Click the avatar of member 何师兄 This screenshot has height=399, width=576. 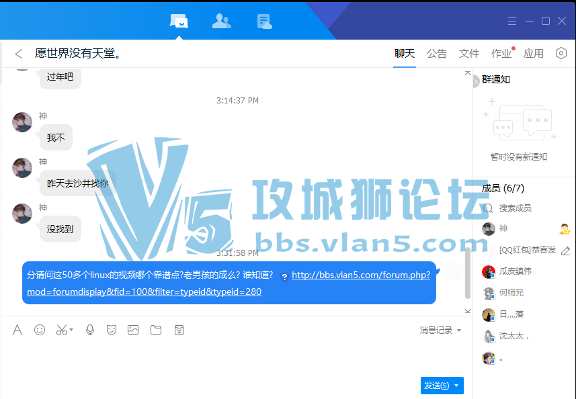click(x=489, y=294)
